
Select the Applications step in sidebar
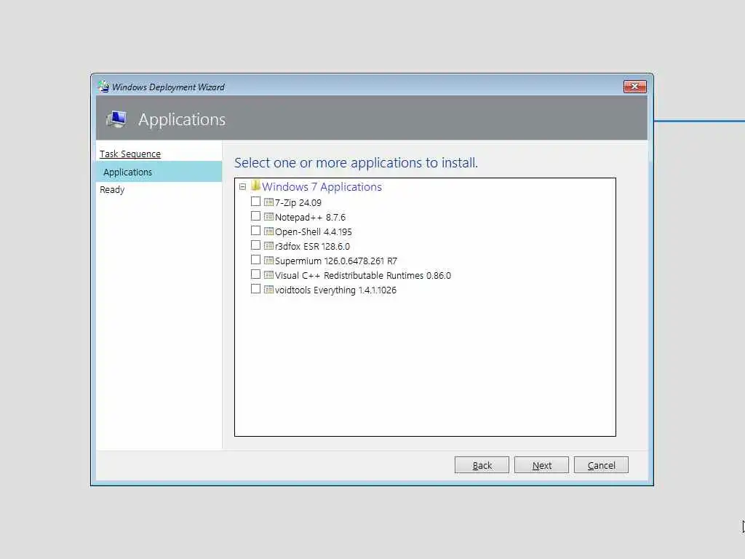pos(159,172)
